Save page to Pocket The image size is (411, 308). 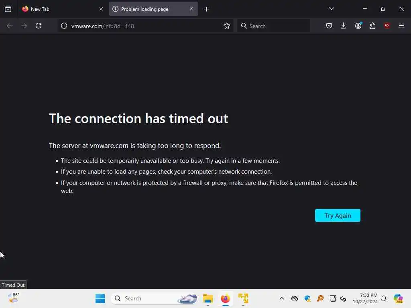tap(329, 26)
